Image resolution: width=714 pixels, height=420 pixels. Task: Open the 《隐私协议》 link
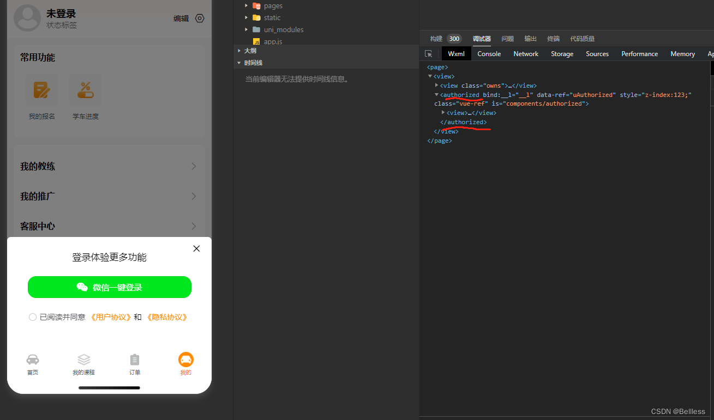point(166,317)
